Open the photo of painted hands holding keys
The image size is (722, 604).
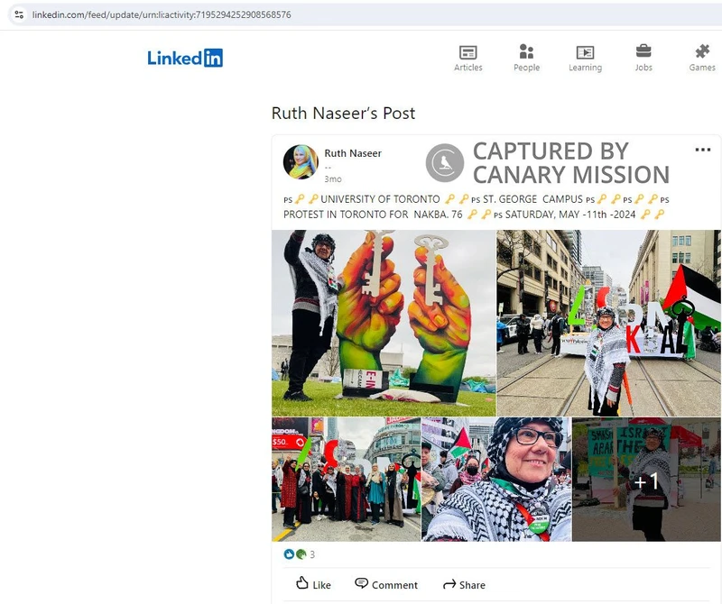pyautogui.click(x=384, y=323)
